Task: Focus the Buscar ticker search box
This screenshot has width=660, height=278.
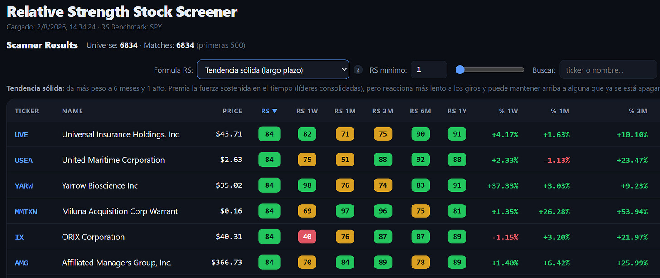Action: point(608,70)
